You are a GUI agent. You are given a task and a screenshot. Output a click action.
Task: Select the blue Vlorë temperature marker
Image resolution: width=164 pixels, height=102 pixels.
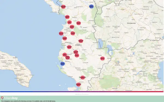[63, 64]
